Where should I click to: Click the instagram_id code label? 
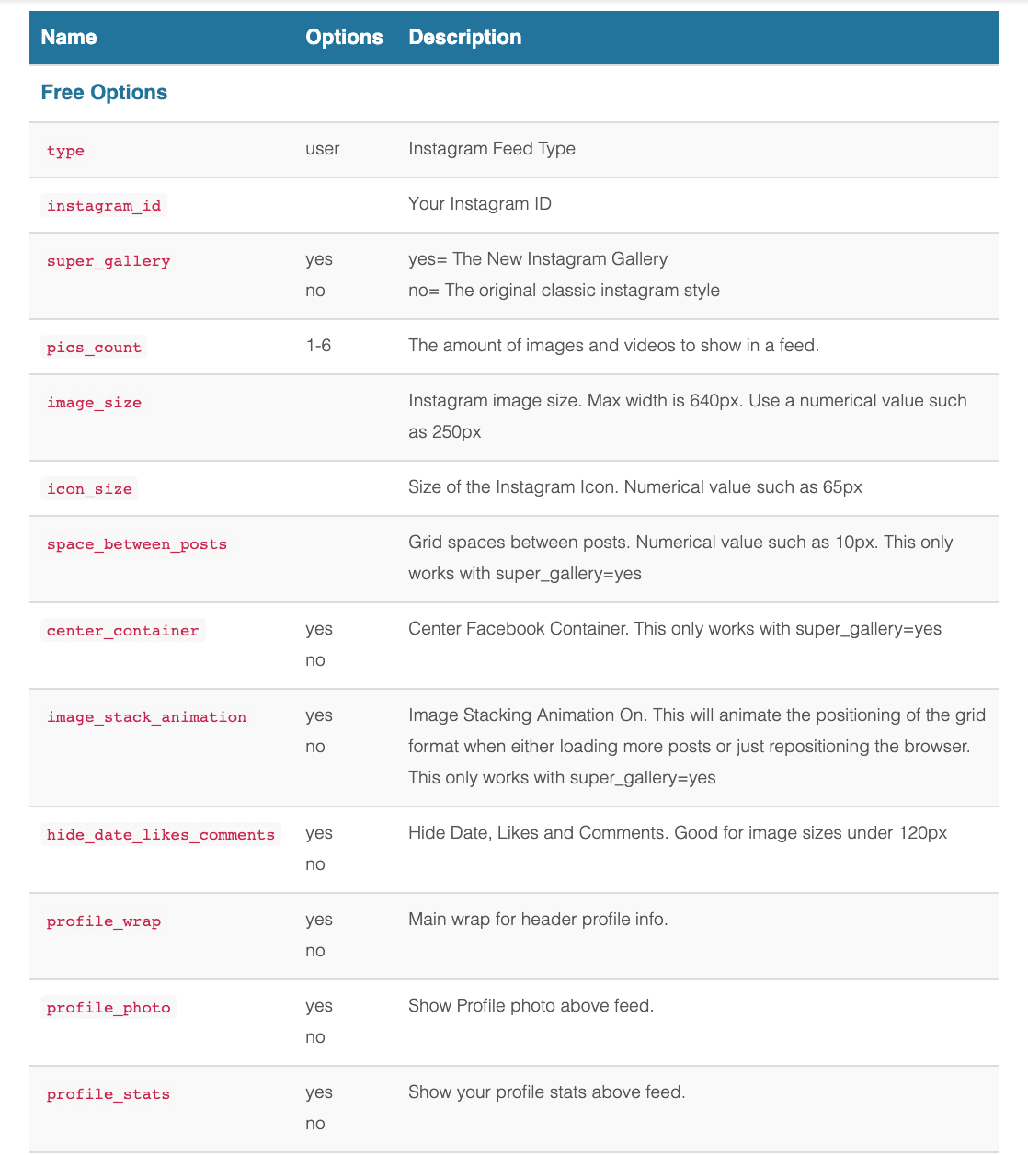[104, 206]
